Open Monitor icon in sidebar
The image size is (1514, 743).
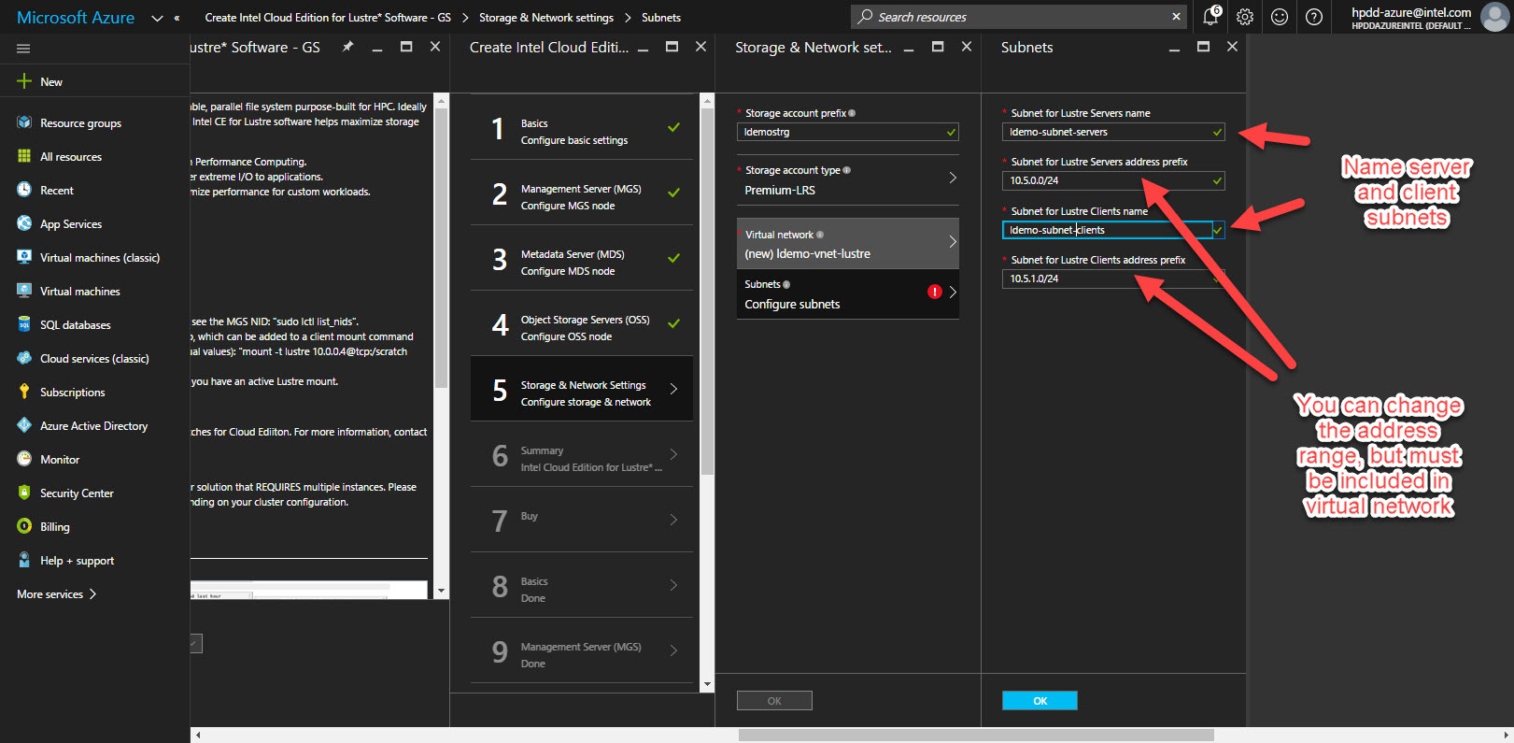coord(24,459)
